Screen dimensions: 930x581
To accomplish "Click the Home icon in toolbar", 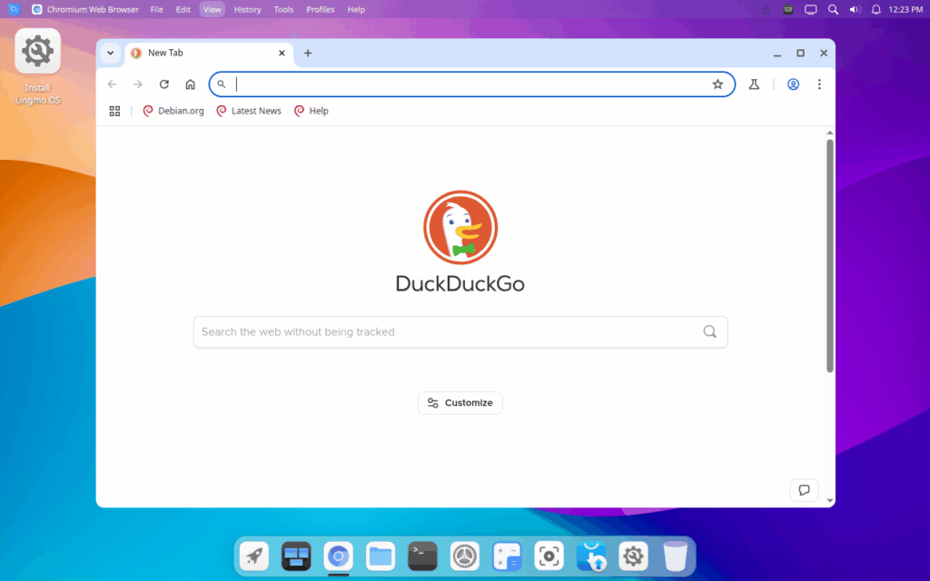I will click(190, 84).
